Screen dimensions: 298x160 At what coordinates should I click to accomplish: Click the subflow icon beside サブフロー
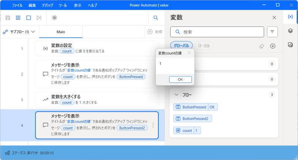coord(5,32)
